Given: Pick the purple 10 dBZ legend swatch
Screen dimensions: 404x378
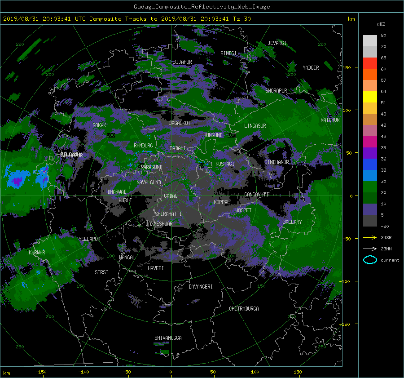Looking at the screenshot, I should (x=370, y=209).
